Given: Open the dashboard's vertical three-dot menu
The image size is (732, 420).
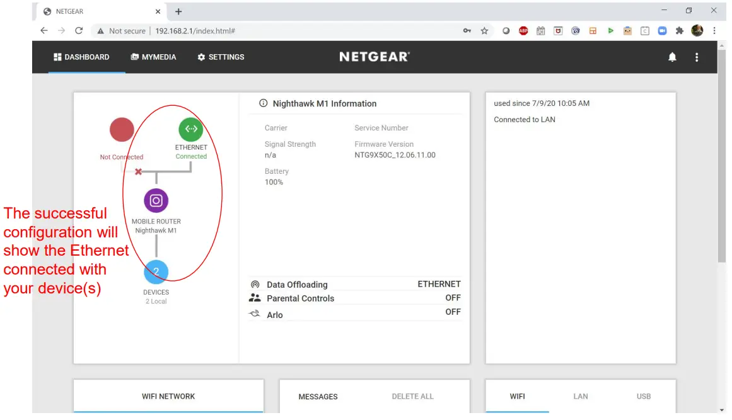Looking at the screenshot, I should (x=697, y=57).
